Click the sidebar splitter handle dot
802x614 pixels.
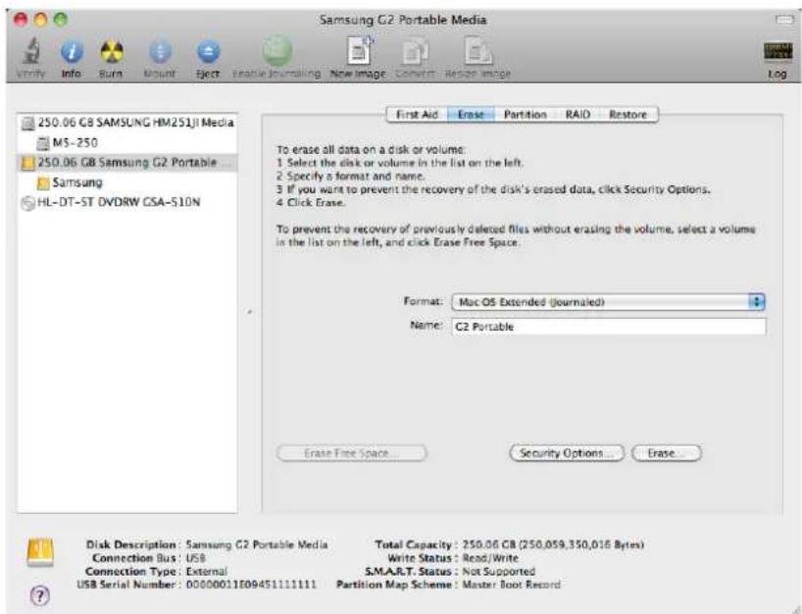click(249, 312)
